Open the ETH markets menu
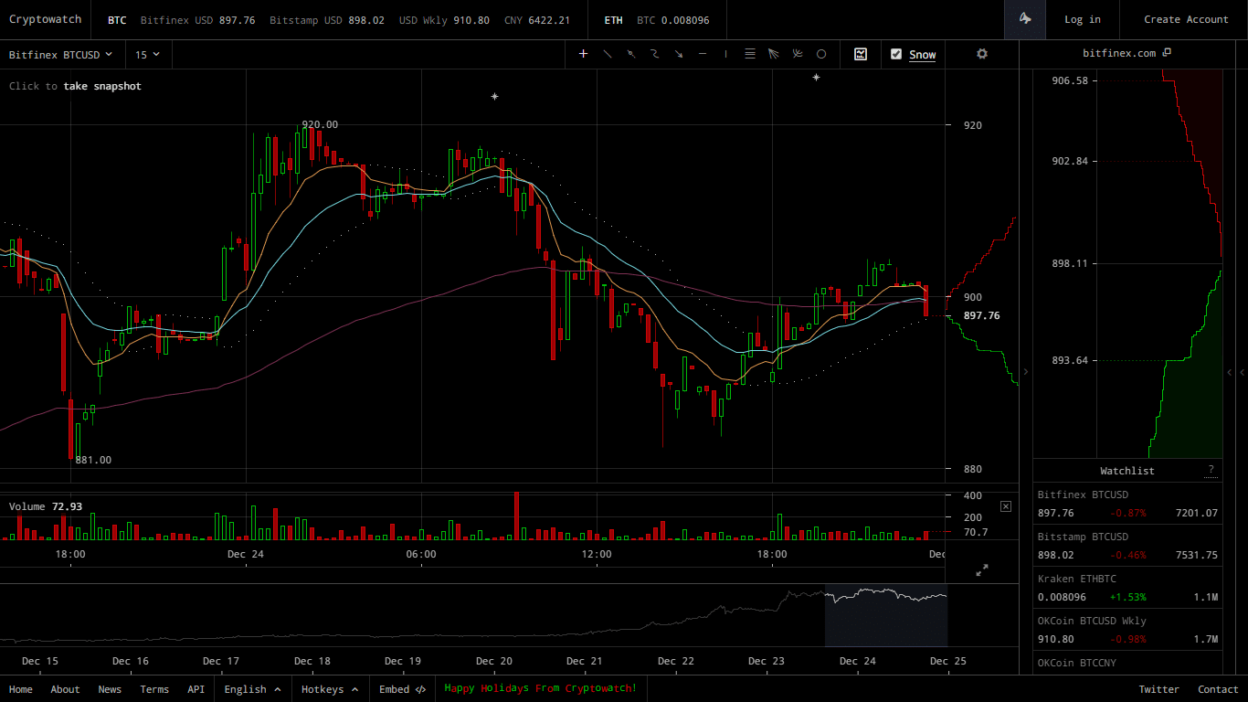 [613, 20]
